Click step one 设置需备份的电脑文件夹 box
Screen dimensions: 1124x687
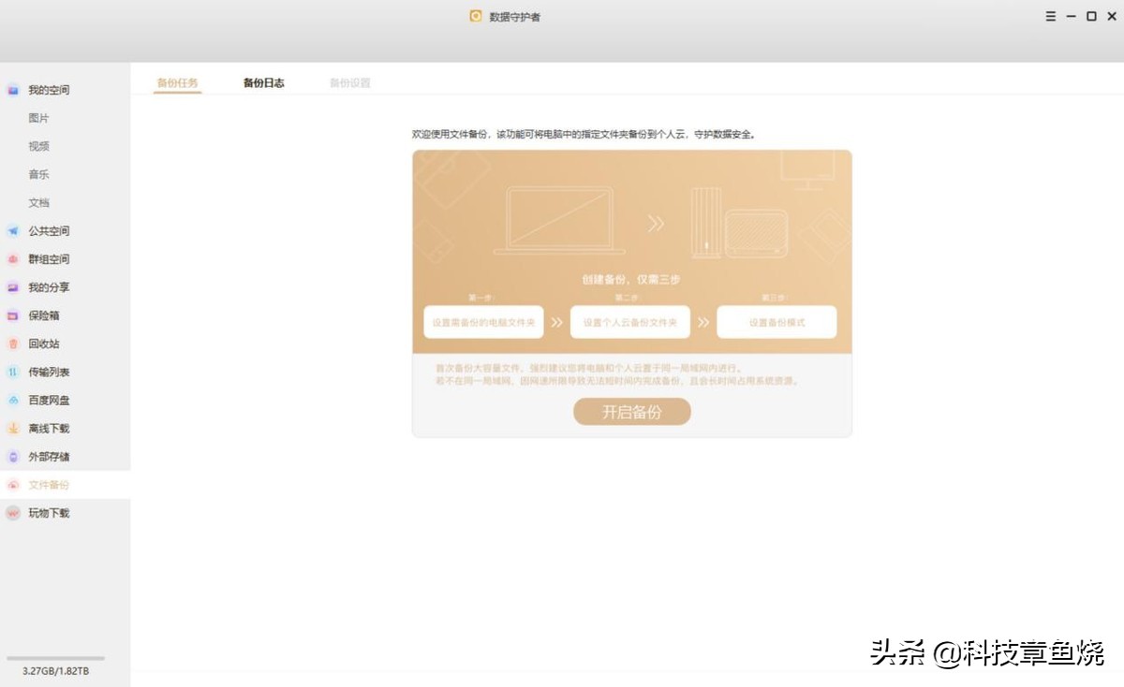pyautogui.click(x=483, y=322)
